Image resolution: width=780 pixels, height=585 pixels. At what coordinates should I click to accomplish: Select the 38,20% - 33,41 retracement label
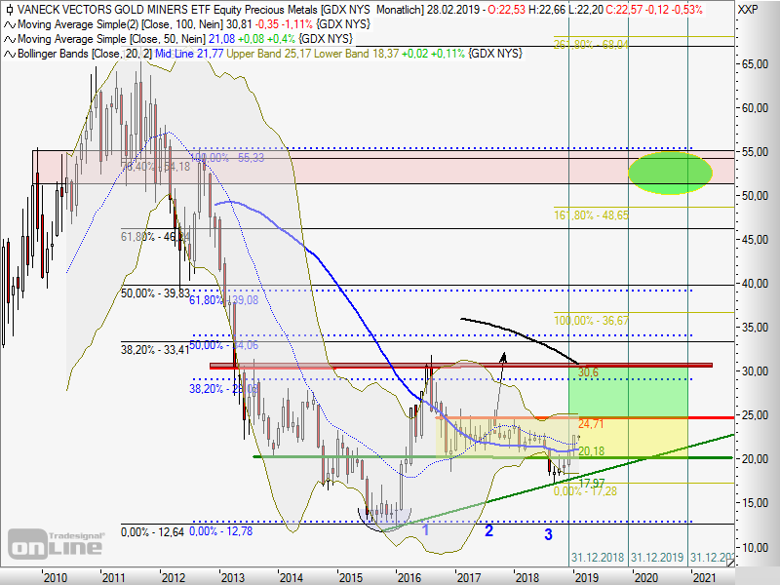[155, 350]
